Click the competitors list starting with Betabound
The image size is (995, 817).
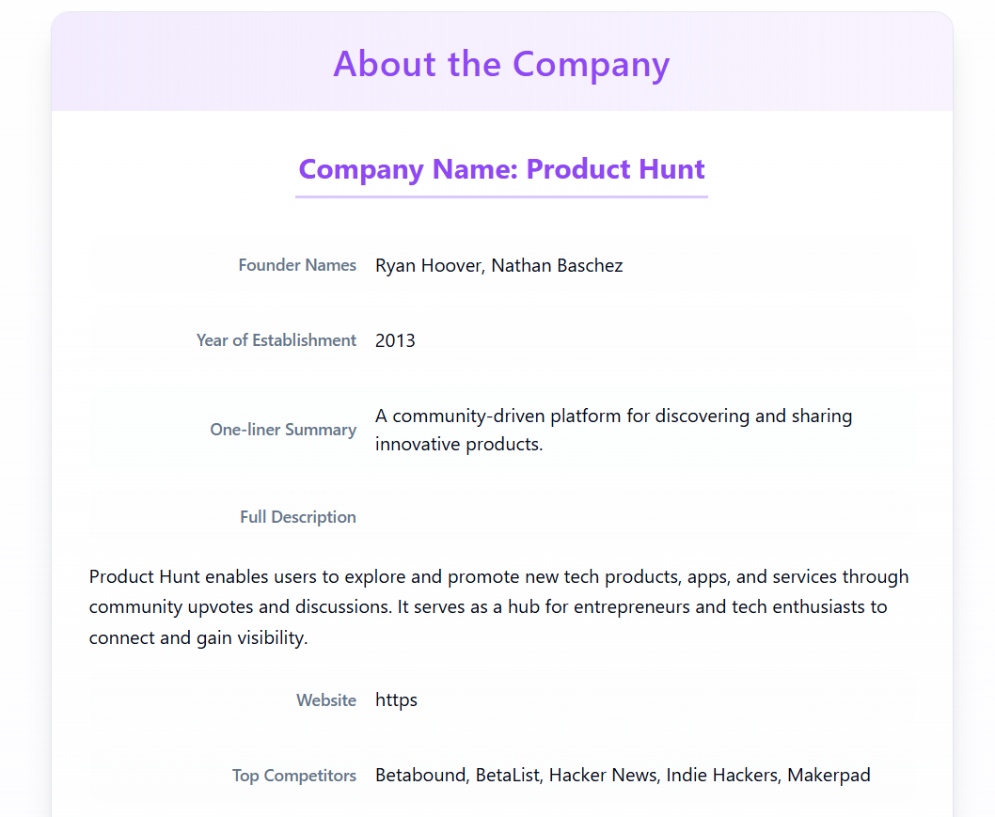[623, 775]
